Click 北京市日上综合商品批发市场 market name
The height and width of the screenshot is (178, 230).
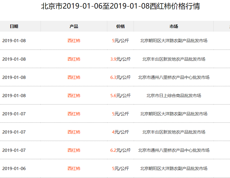point(174,96)
